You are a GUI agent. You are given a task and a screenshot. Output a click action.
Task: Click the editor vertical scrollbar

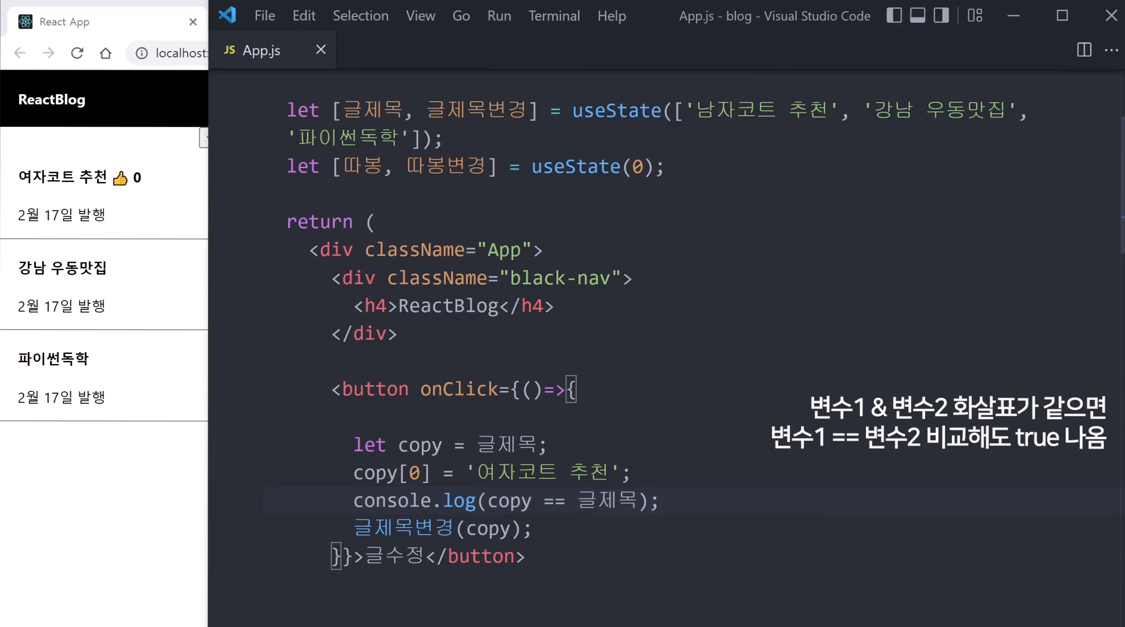coord(1122,186)
